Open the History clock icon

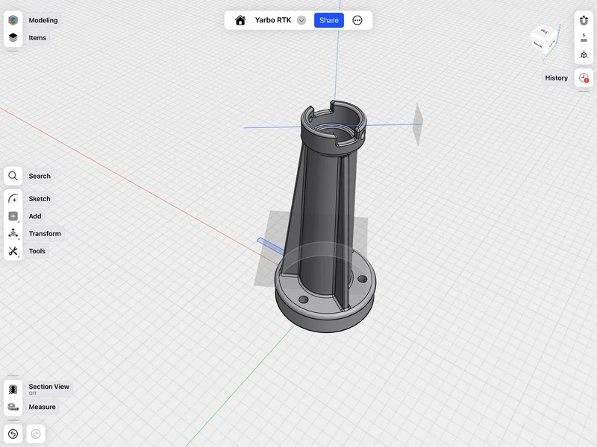(584, 78)
